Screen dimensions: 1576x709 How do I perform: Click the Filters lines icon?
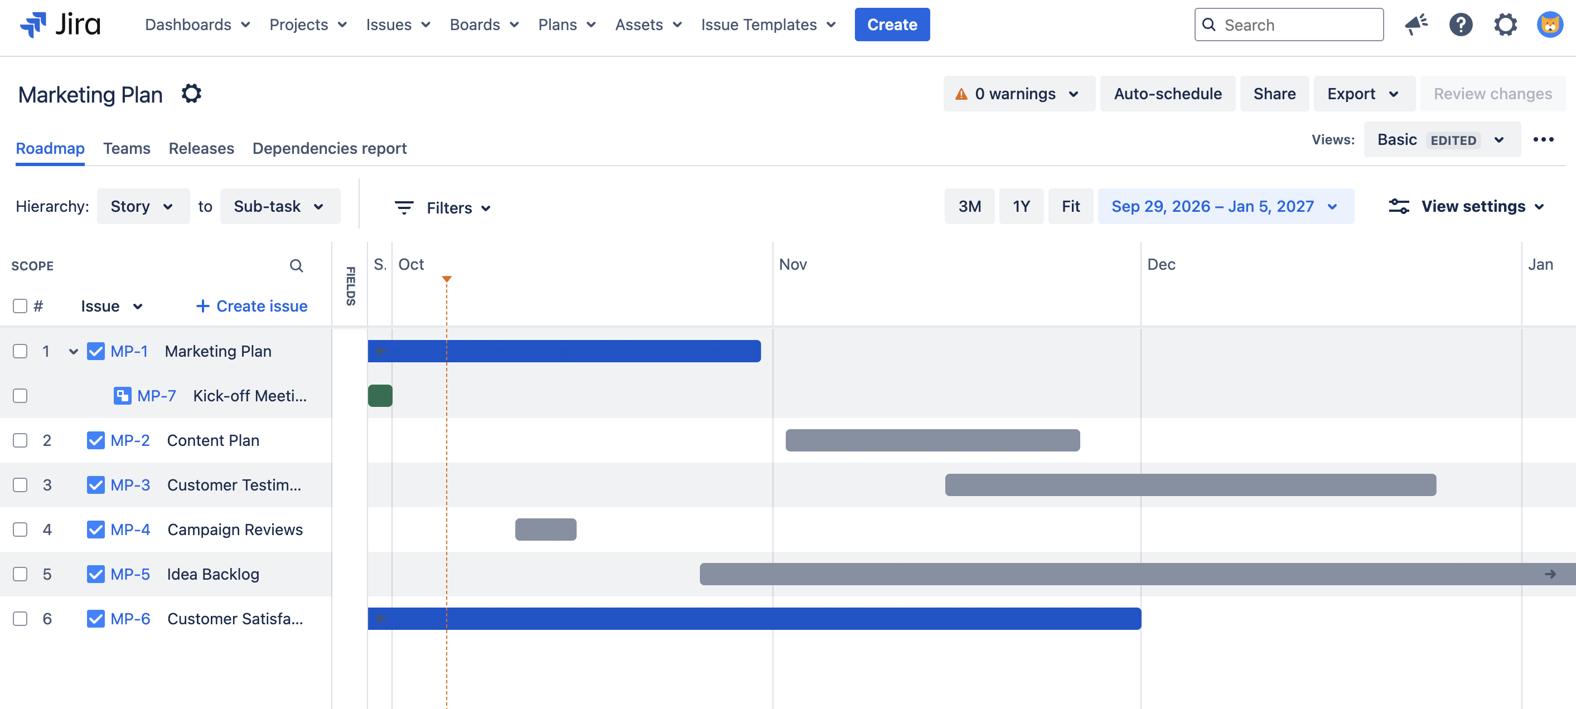pyautogui.click(x=404, y=207)
